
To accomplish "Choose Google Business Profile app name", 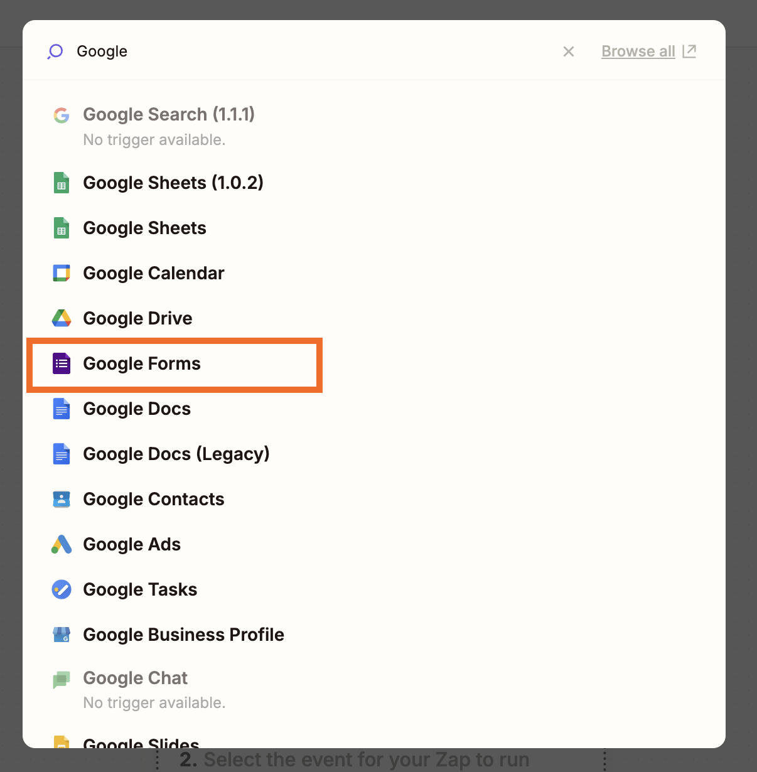I will [183, 635].
